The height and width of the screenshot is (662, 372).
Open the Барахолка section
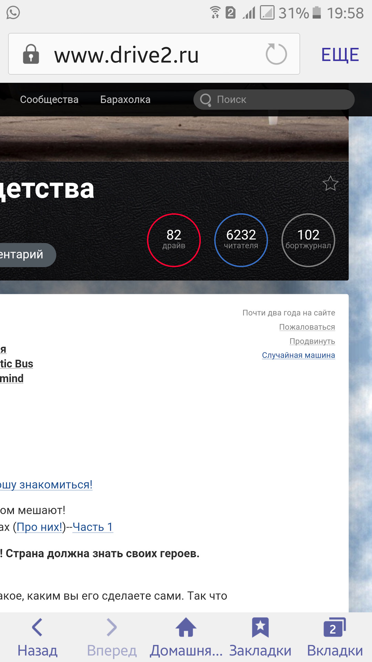point(125,100)
